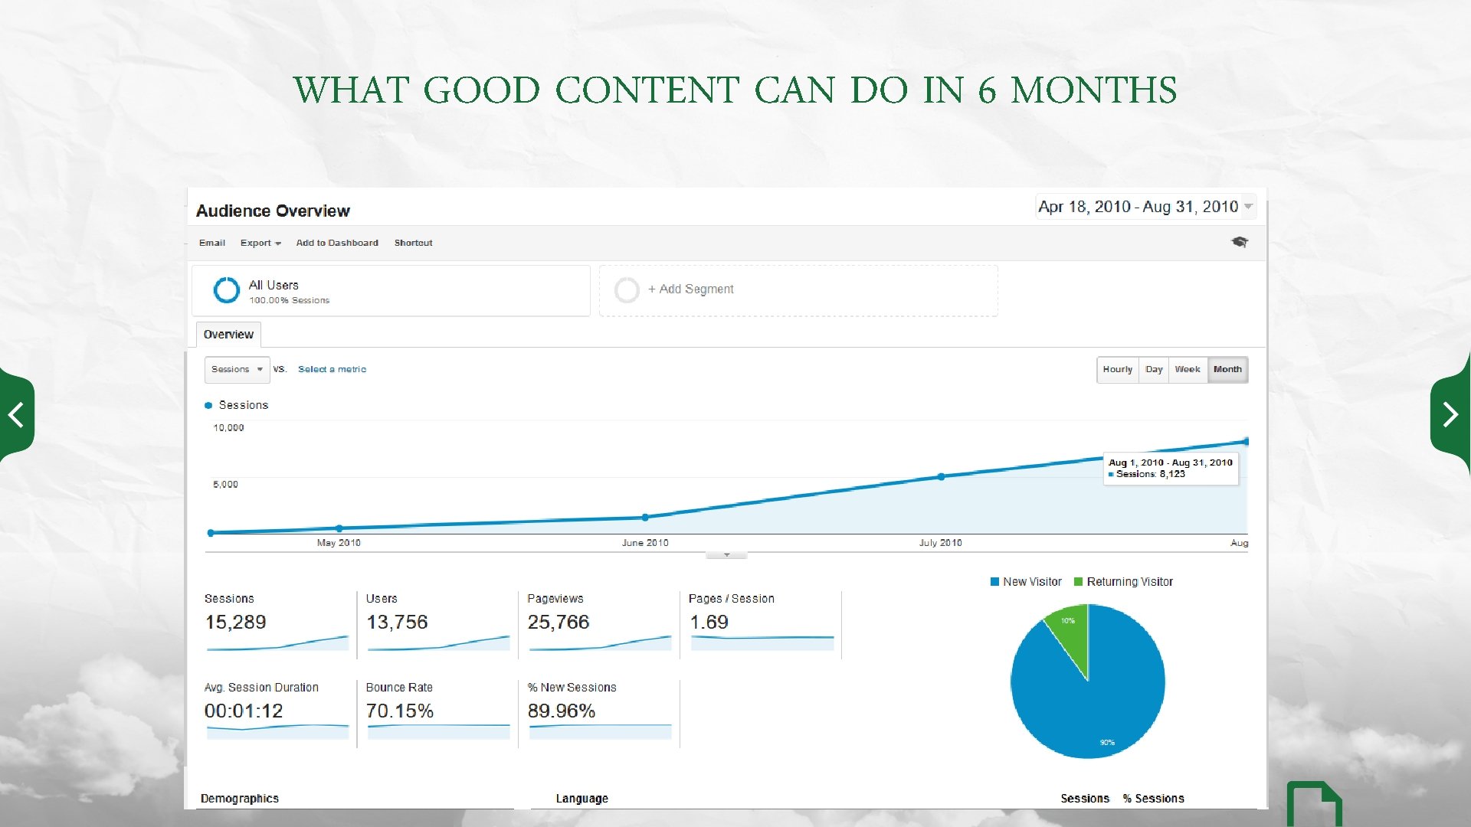Click the Email export icon
The height and width of the screenshot is (827, 1471).
[211, 242]
